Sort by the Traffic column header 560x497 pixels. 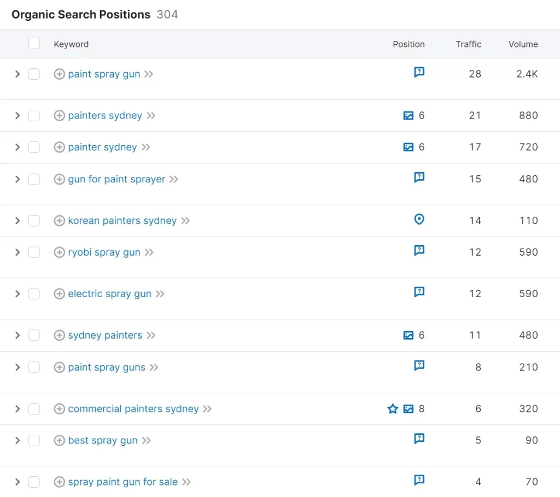(x=468, y=44)
